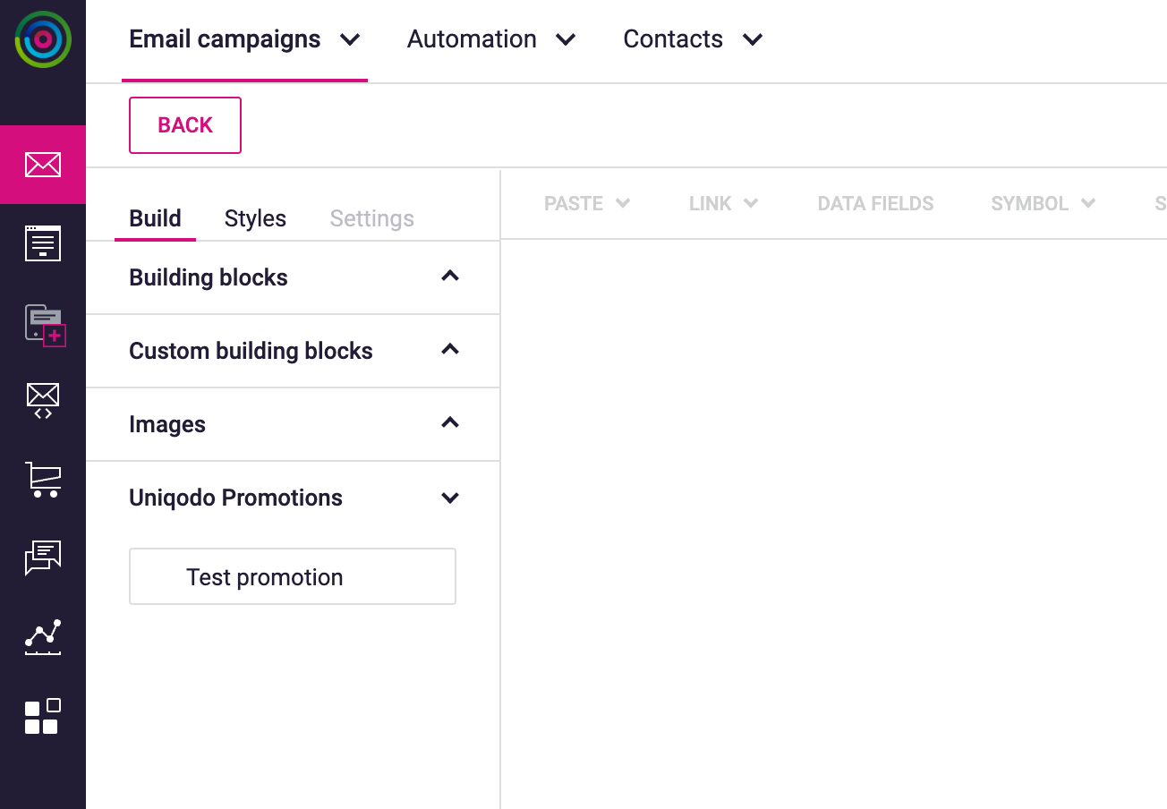
Task: Click the add form/survey sidebar icon
Action: (45, 324)
